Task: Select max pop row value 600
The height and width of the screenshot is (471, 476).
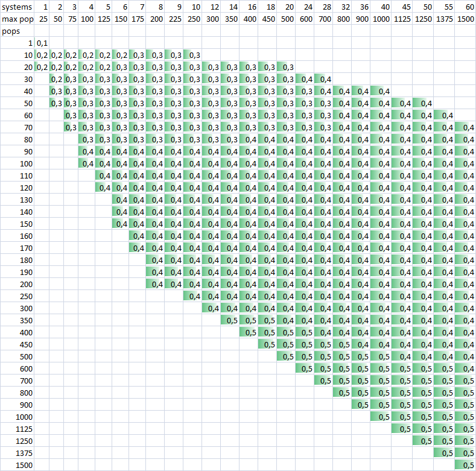Action: click(x=305, y=19)
